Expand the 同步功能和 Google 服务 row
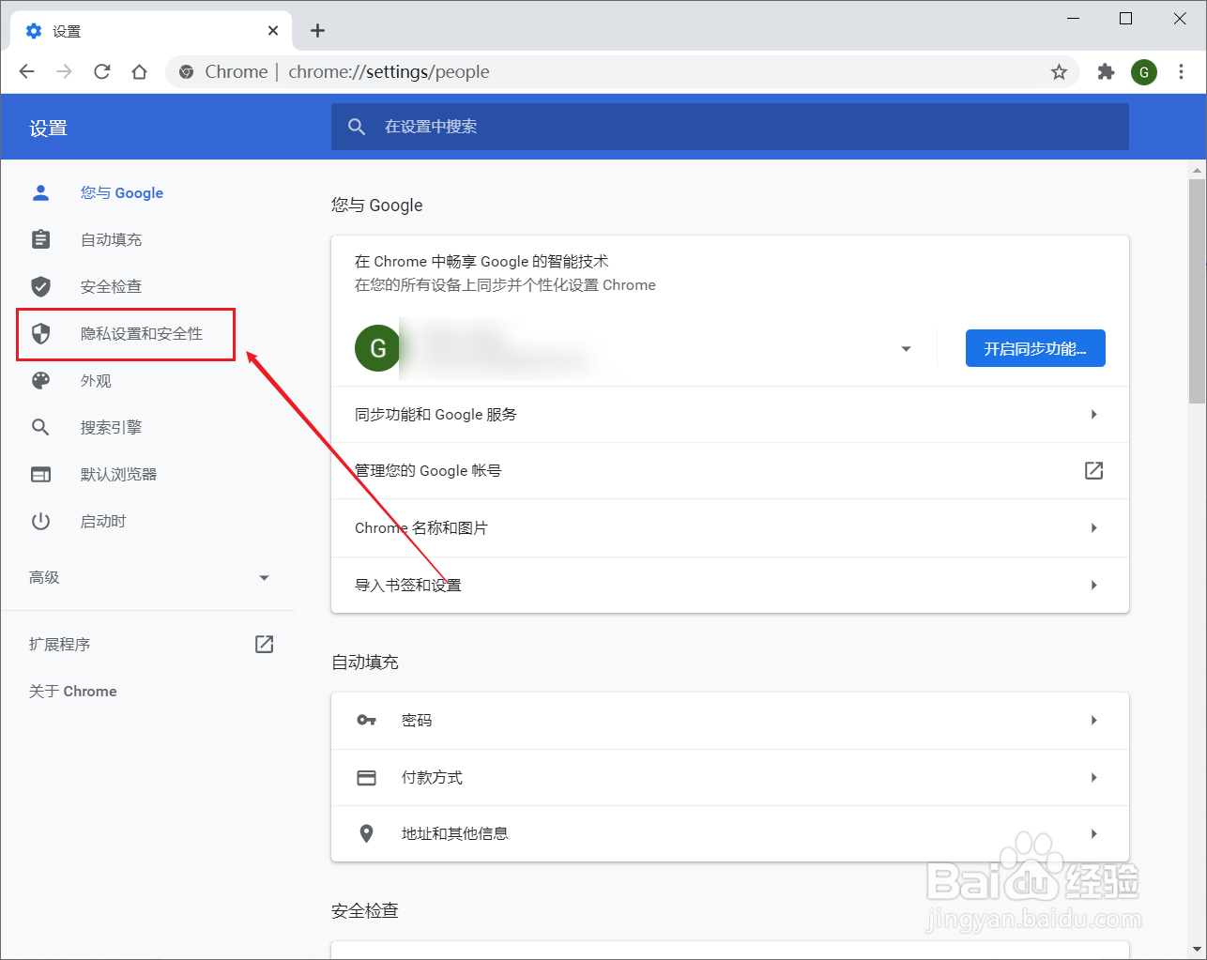Viewport: 1207px width, 960px height. 1094,414
